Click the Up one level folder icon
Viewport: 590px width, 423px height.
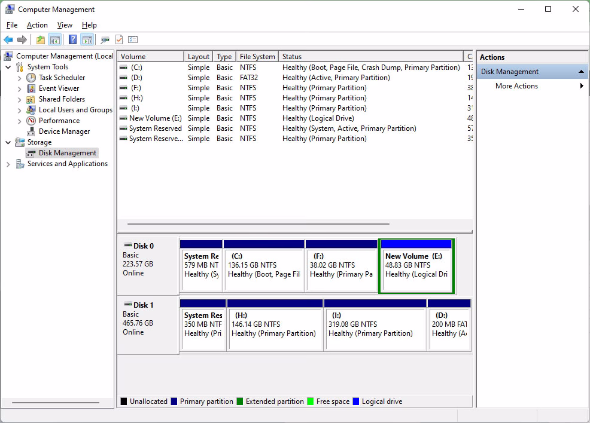[x=40, y=39]
